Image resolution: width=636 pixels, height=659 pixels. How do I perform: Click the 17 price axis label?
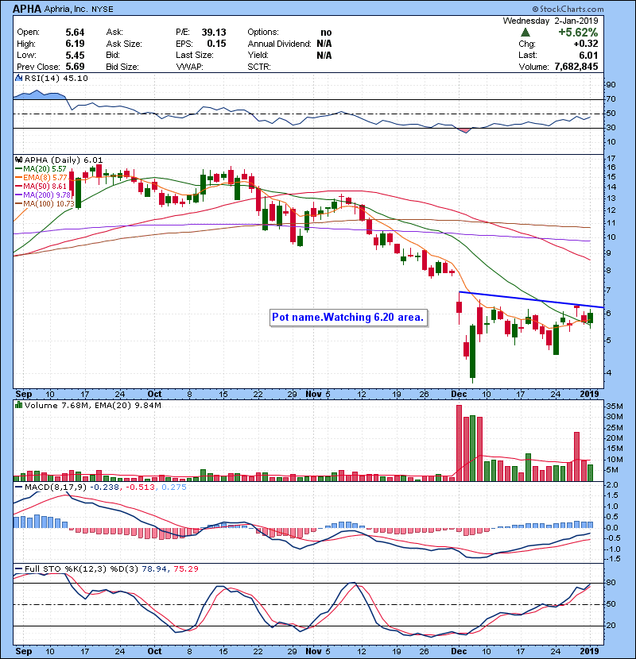coord(611,159)
